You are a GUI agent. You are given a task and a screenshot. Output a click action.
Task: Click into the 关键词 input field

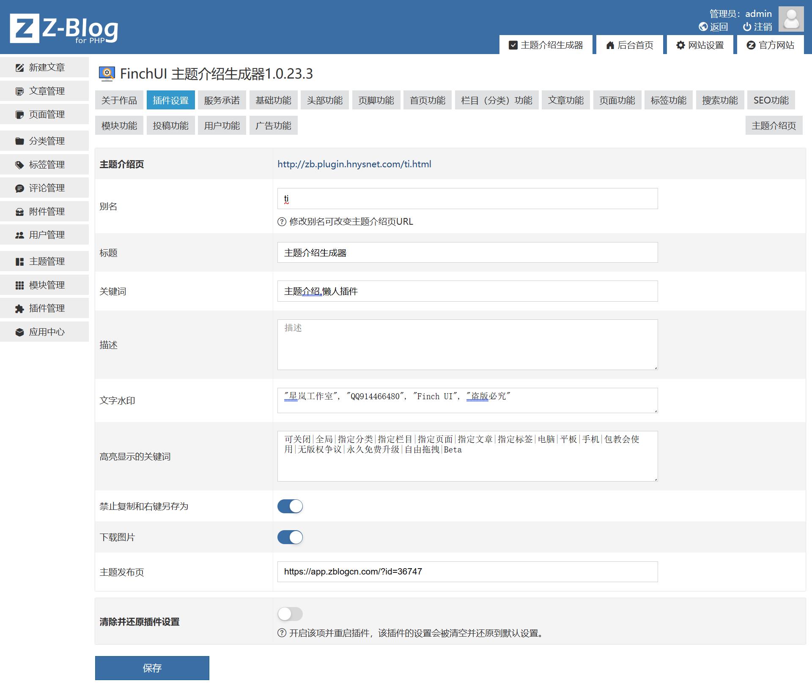point(468,291)
